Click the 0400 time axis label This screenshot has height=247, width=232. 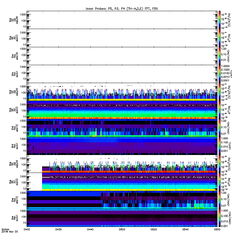pos(27,229)
